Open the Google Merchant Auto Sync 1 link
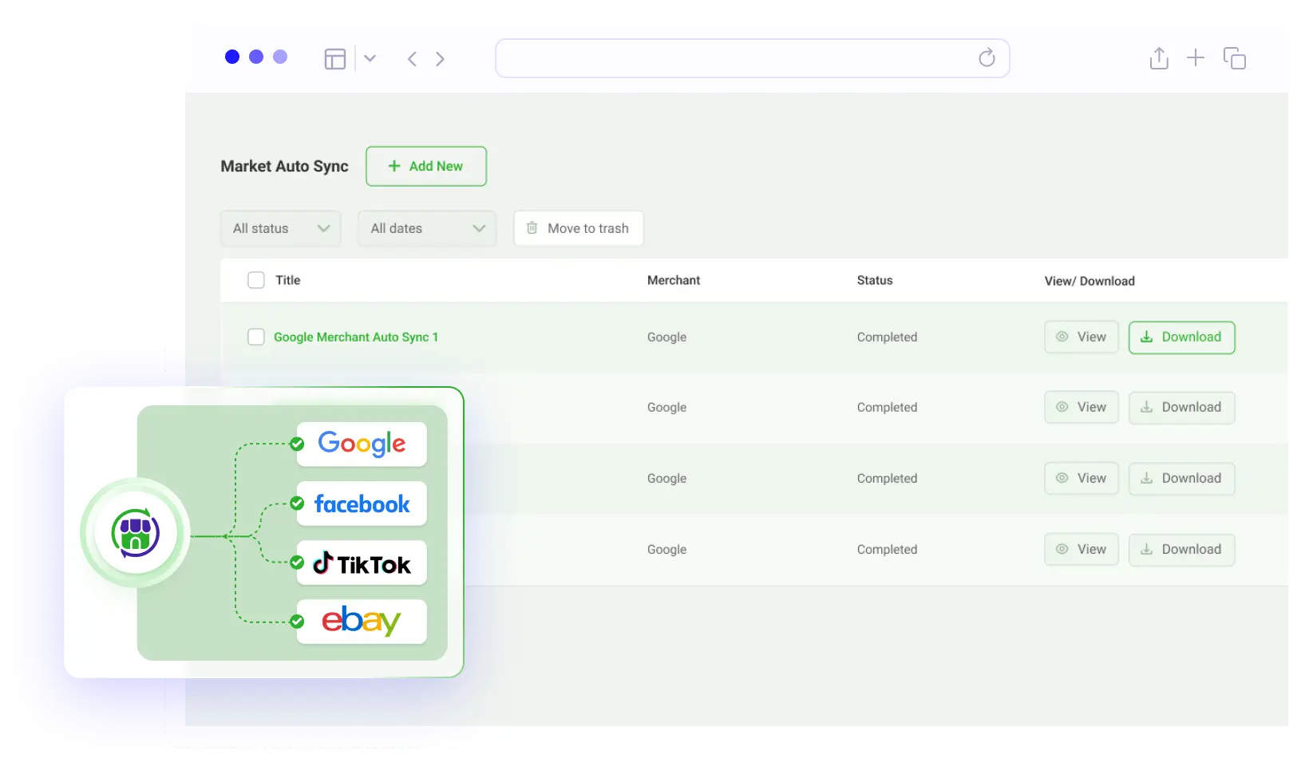1309x758 pixels. 356,338
